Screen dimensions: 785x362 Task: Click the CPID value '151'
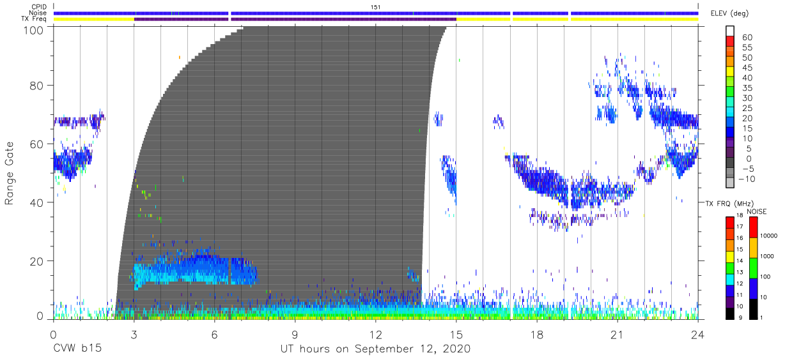tap(376, 7)
